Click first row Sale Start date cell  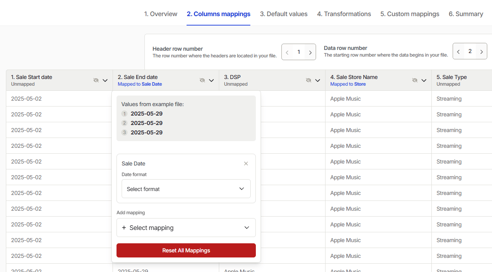point(59,99)
